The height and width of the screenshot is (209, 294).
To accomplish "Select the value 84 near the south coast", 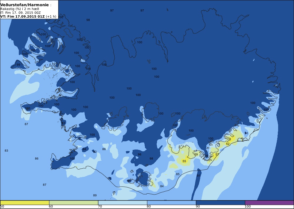I will [162, 186].
